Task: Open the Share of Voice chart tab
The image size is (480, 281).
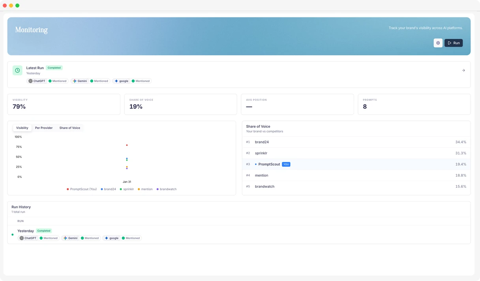Action: [69, 128]
